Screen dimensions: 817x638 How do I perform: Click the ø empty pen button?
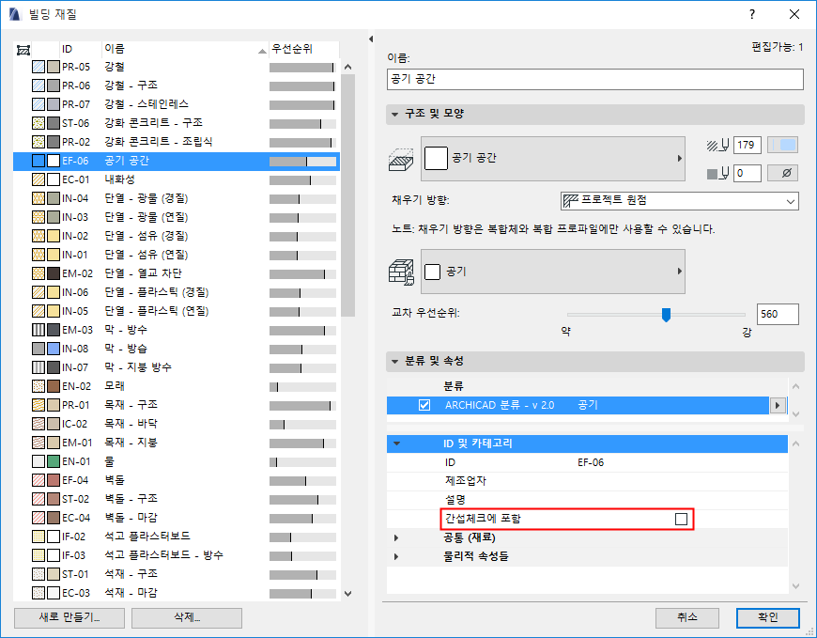(x=787, y=173)
